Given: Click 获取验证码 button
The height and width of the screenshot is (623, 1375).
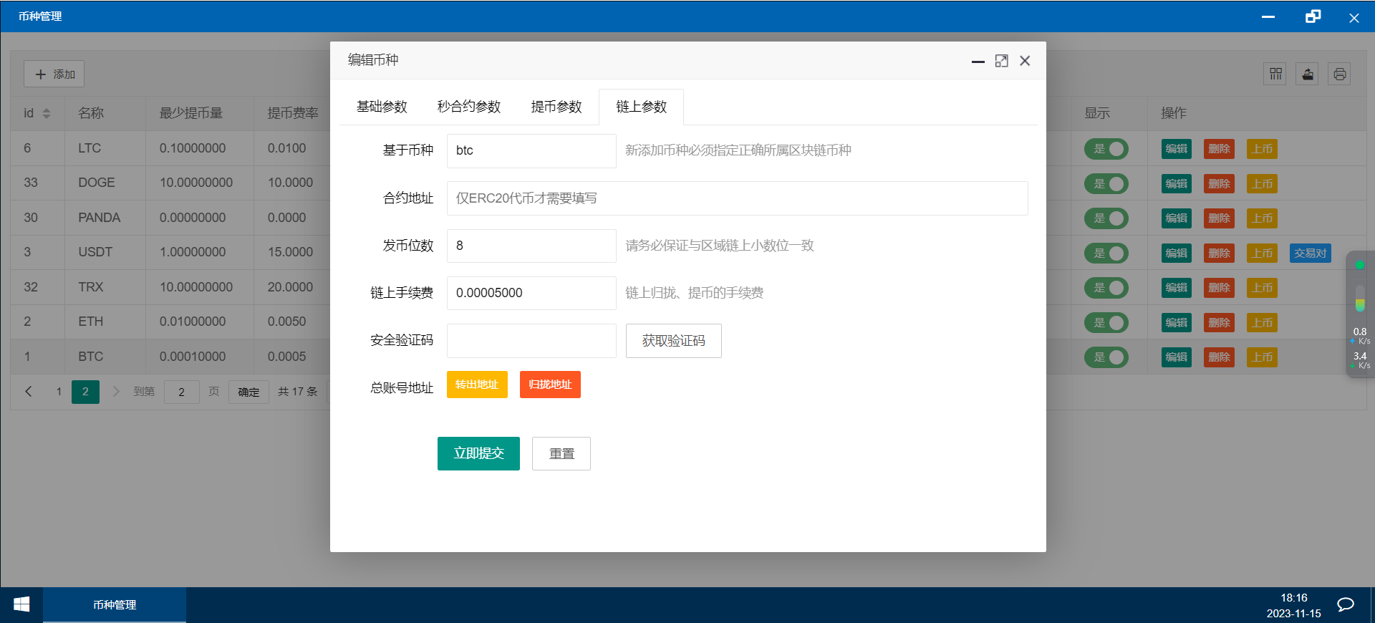Looking at the screenshot, I should click(x=673, y=341).
